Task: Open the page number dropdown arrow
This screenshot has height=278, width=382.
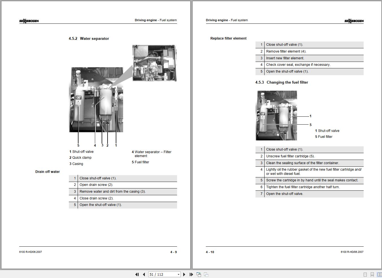Action: point(178,274)
